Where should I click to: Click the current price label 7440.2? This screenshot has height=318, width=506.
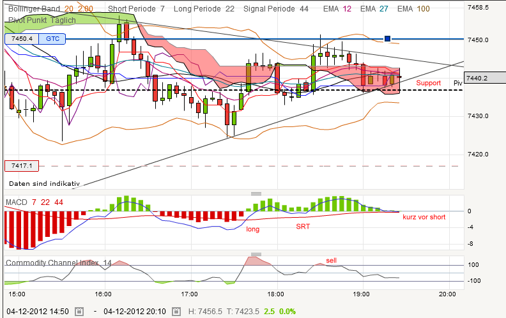[x=485, y=78]
